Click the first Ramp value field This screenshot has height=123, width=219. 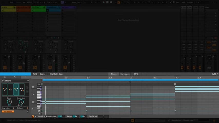(x=76, y=116)
